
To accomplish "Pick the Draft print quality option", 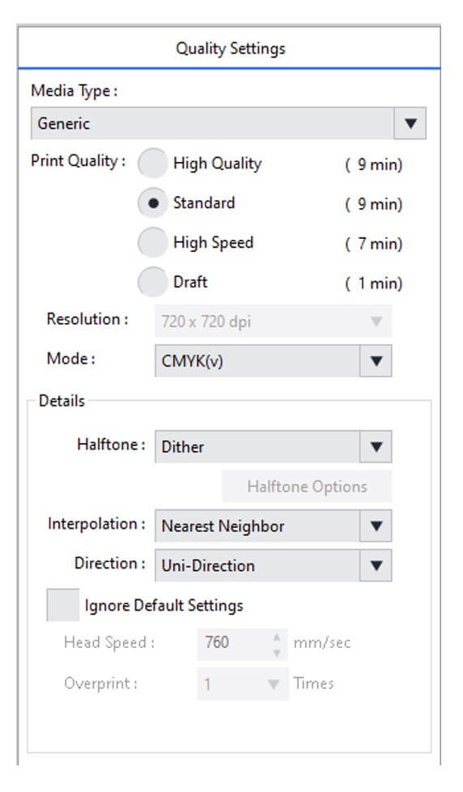I will click(152, 282).
